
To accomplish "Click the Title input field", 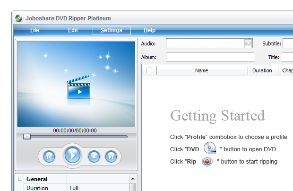I will pyautogui.click(x=287, y=57).
